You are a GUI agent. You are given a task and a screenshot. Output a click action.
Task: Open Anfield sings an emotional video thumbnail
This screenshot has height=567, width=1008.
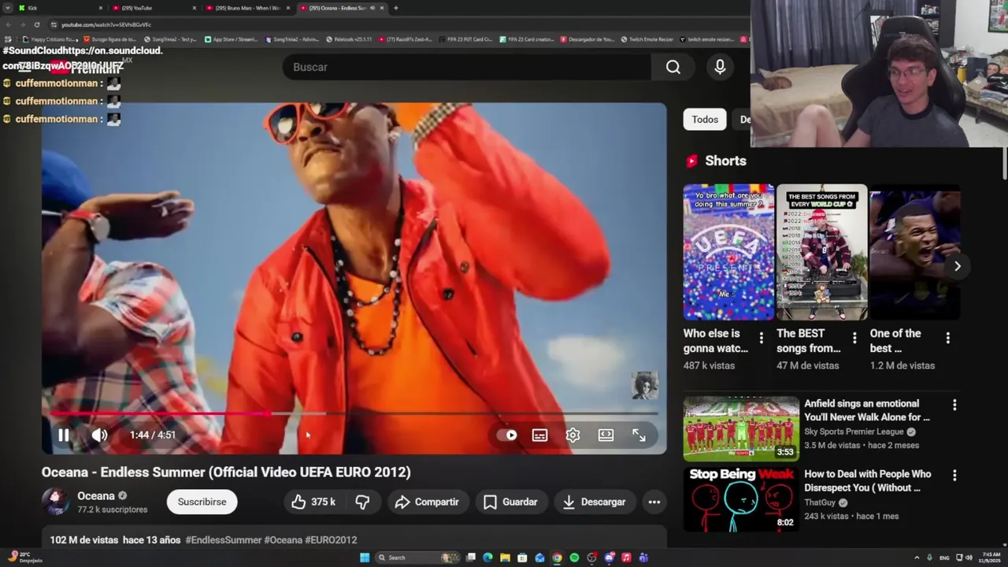(x=741, y=428)
